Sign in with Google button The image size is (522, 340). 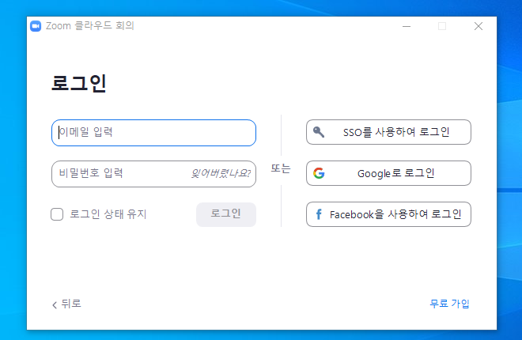388,173
